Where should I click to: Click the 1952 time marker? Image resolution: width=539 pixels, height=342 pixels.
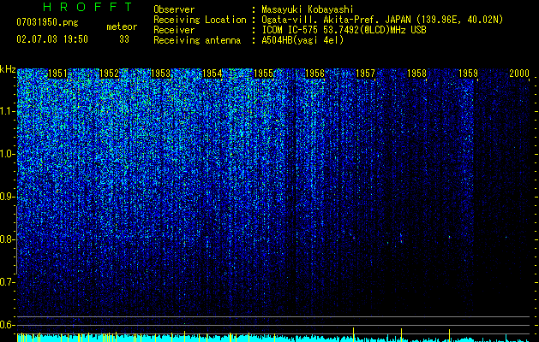[x=109, y=74]
